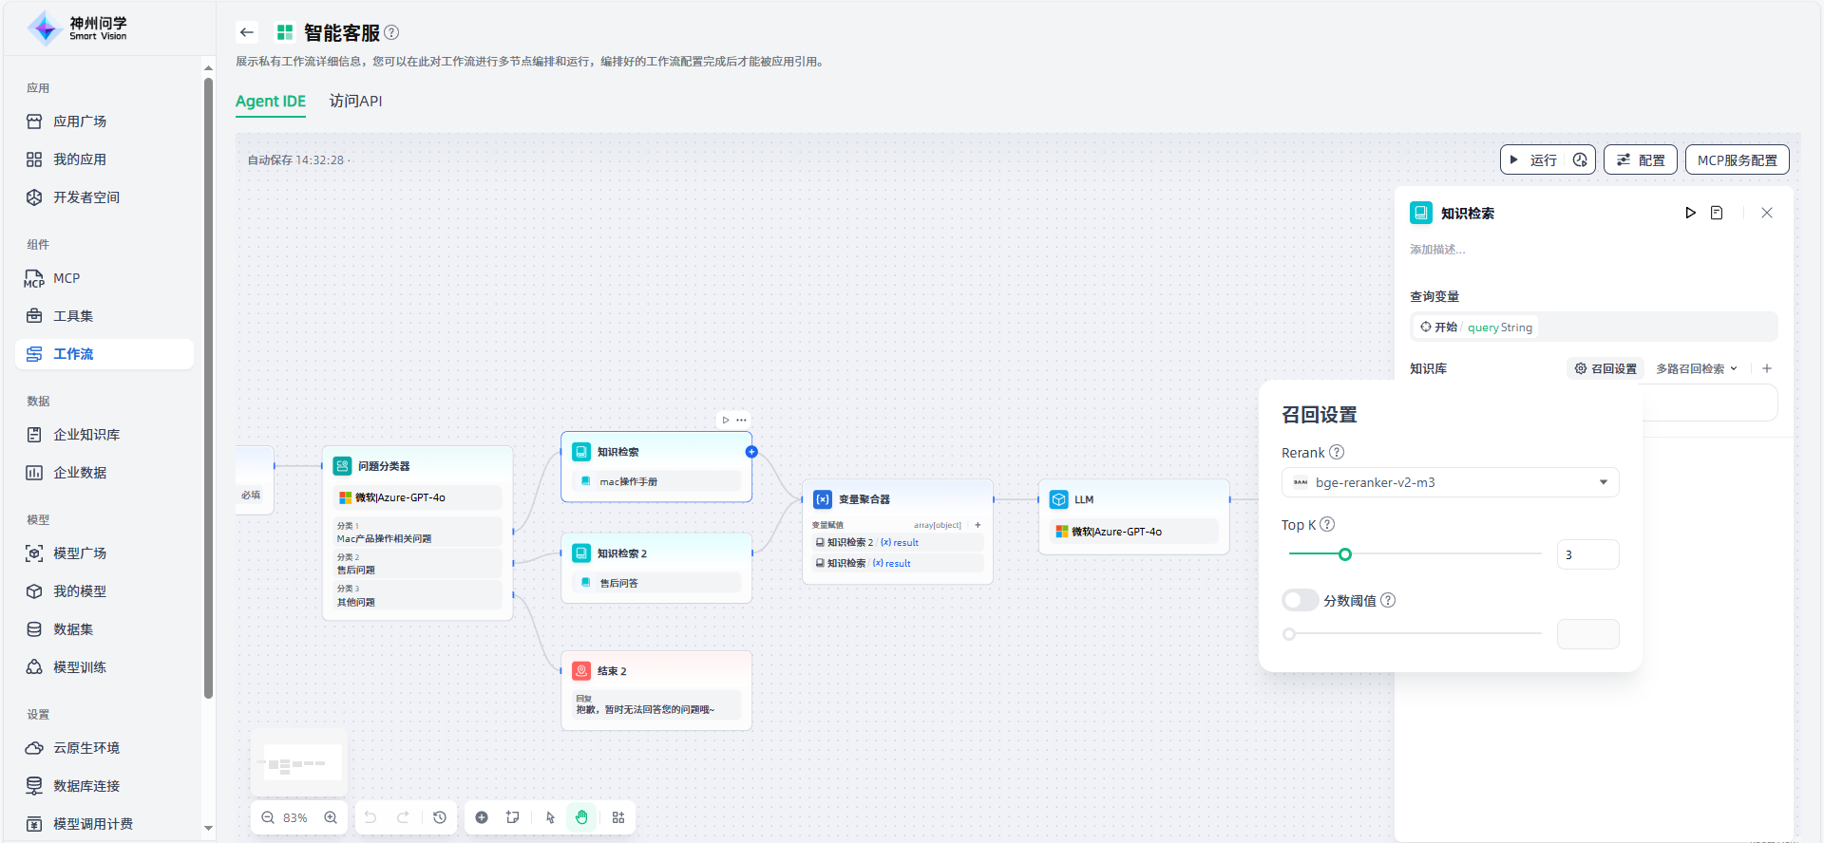This screenshot has height=843, width=1824.
Task: Open run history clock icon
Action: (1580, 160)
